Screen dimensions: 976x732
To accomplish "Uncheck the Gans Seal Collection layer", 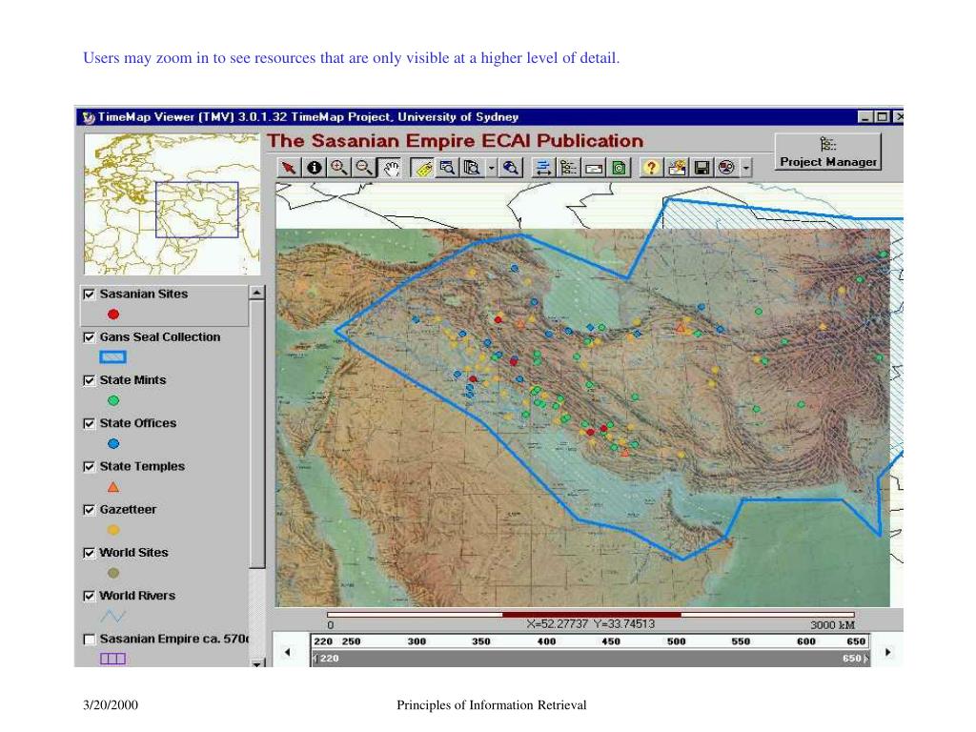I will [89, 337].
